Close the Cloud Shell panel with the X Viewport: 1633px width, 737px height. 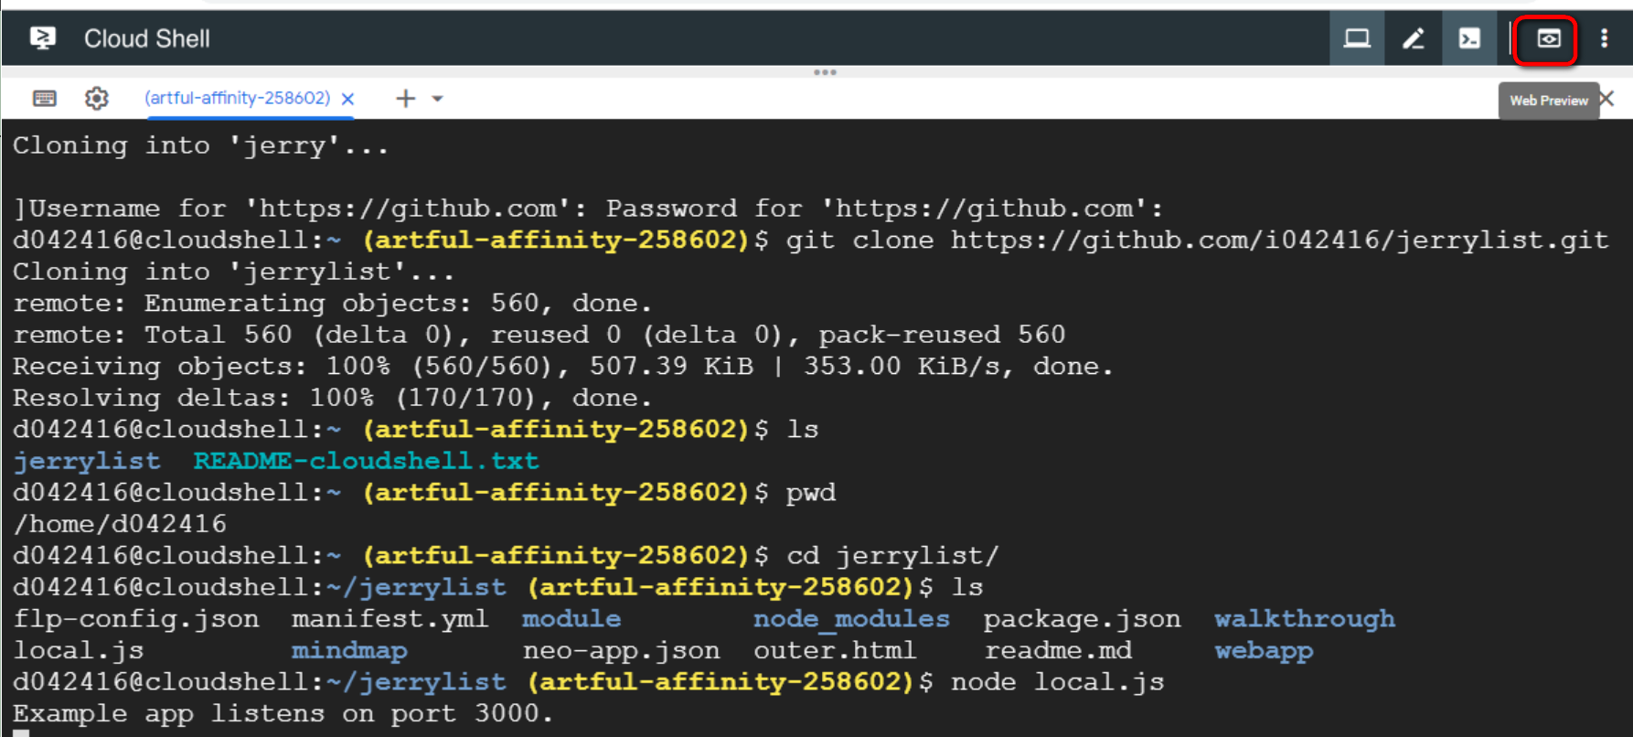pyautogui.click(x=1606, y=98)
